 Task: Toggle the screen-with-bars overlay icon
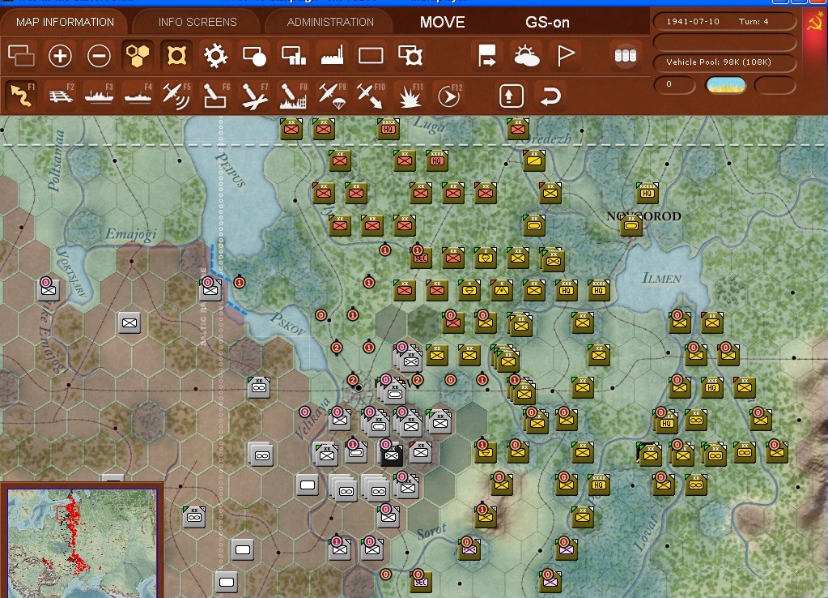(x=294, y=56)
